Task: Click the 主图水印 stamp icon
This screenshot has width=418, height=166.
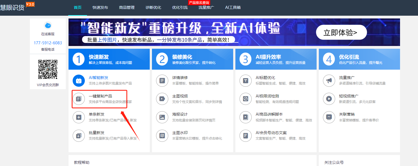Action: 162,136
